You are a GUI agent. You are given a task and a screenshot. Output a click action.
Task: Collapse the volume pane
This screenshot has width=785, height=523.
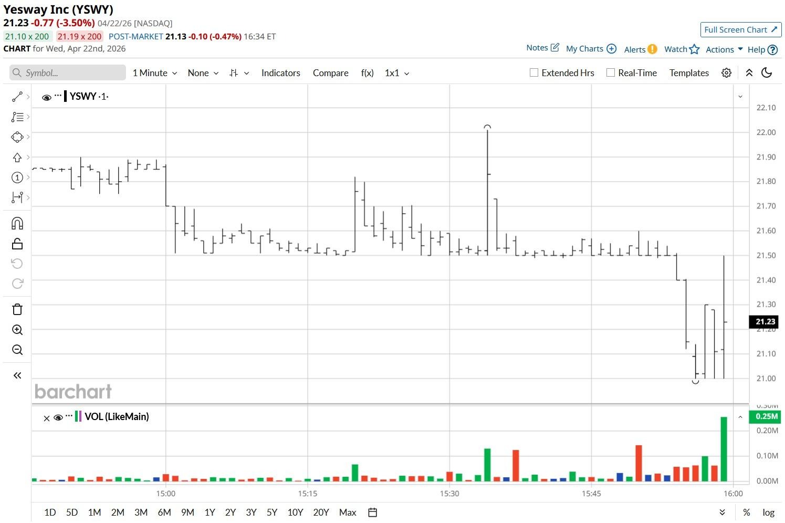(x=740, y=417)
